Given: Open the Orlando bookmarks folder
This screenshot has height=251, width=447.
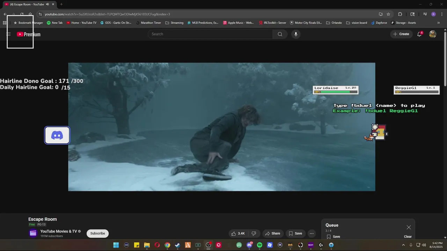Looking at the screenshot, I should (x=334, y=23).
